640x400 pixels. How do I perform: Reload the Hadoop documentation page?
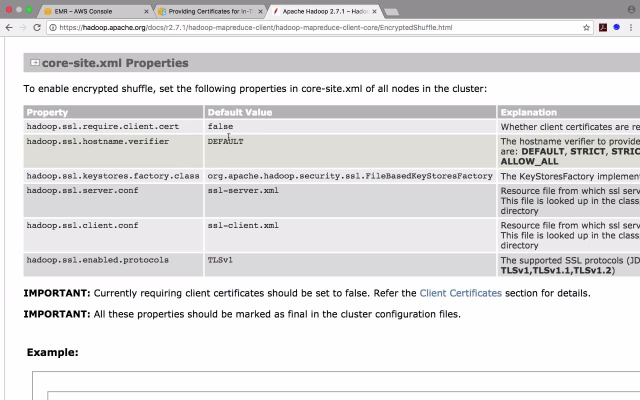(37, 27)
